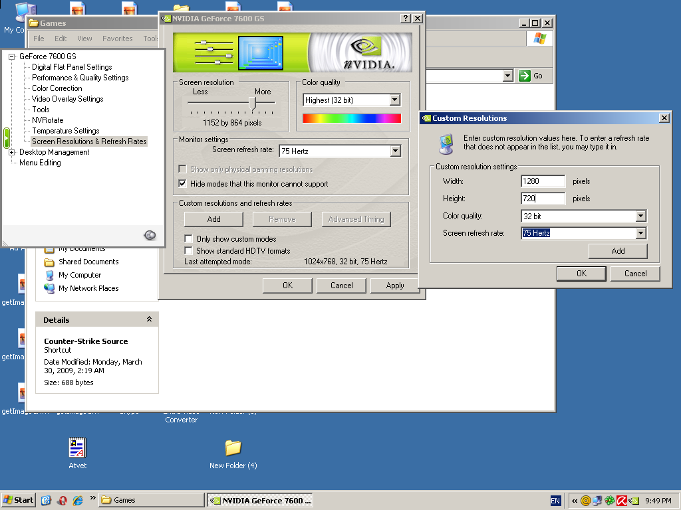
Task: Click the red Avira umbrella tray icon
Action: pyautogui.click(x=622, y=501)
